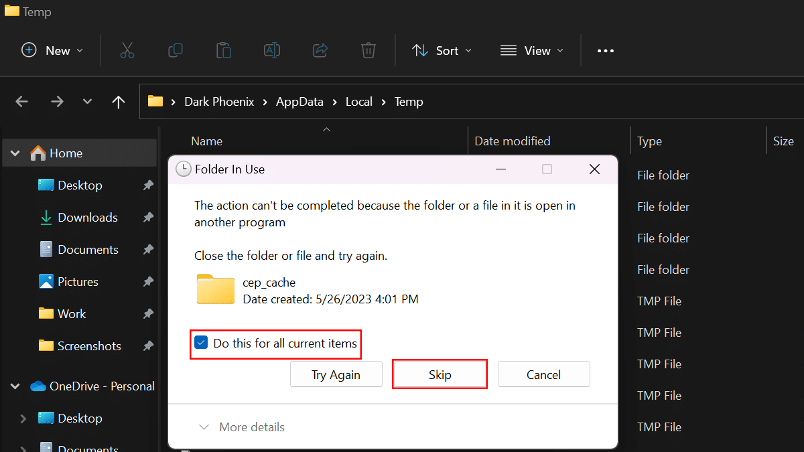
Task: Click the Share icon in toolbar
Action: 320,51
